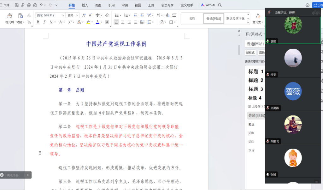The height and width of the screenshot is (190, 323).
Task: Open the 审阅 review tab
Action: point(125,5)
